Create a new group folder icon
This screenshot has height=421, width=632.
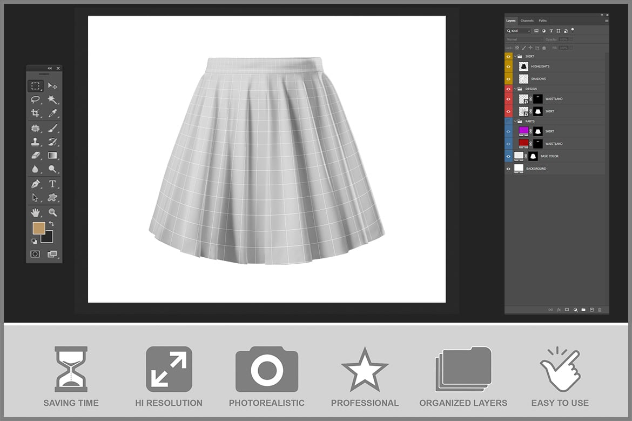pos(583,310)
